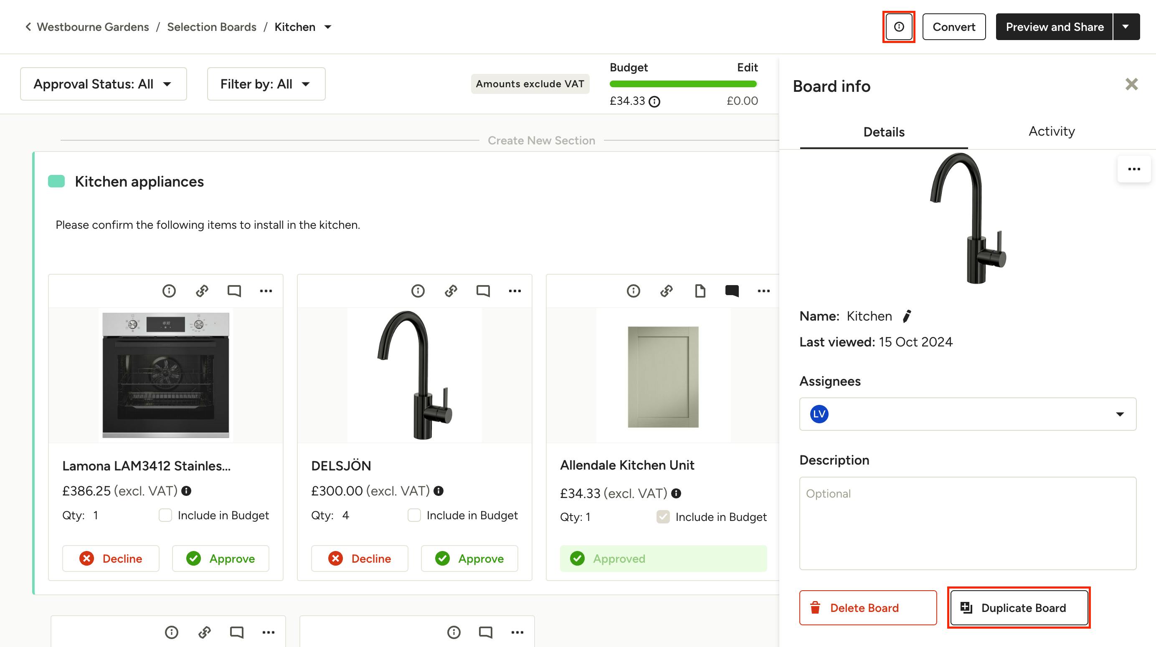Screen dimensions: 1156x647
Task: Open link icon on Lamona oven card
Action: tap(202, 291)
